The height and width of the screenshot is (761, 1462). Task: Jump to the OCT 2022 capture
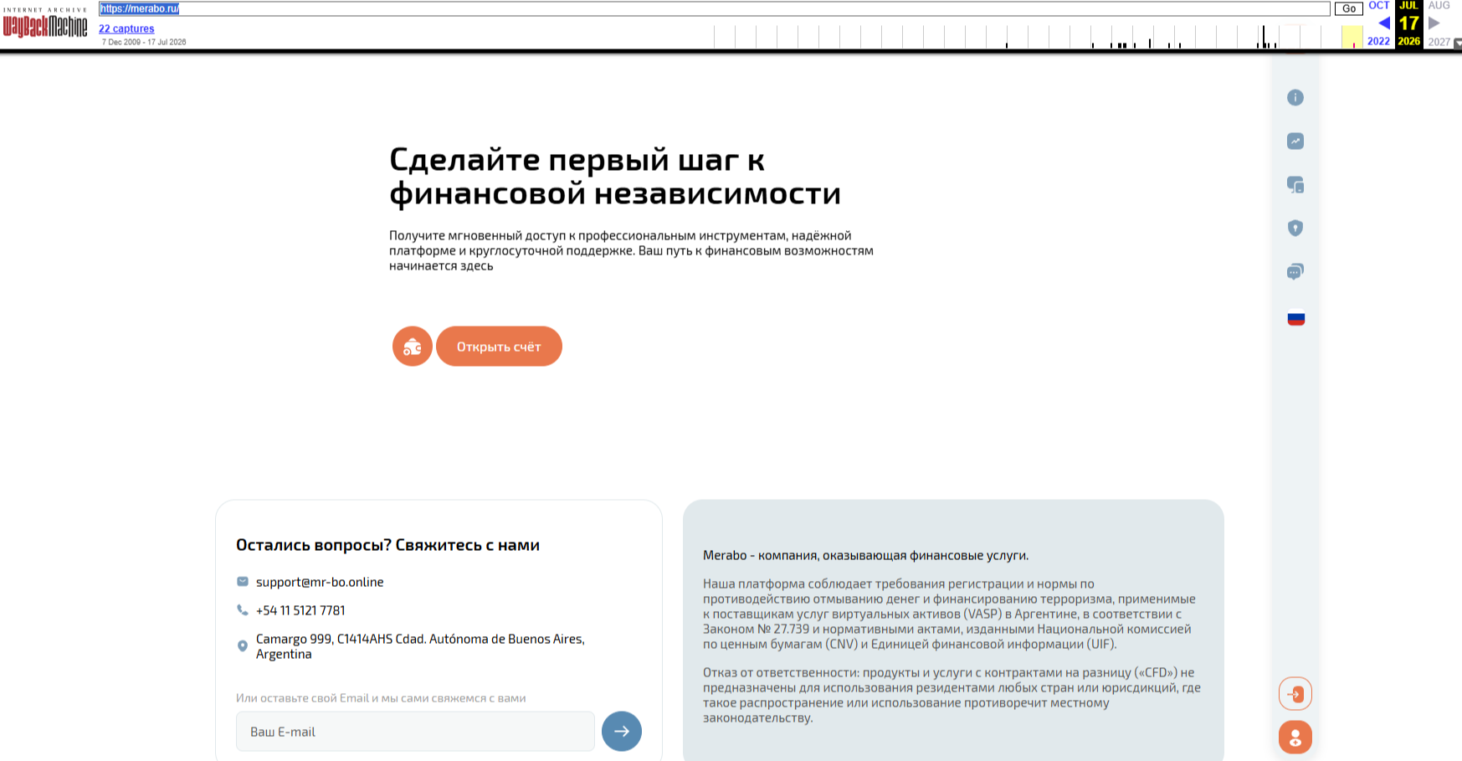(1378, 6)
